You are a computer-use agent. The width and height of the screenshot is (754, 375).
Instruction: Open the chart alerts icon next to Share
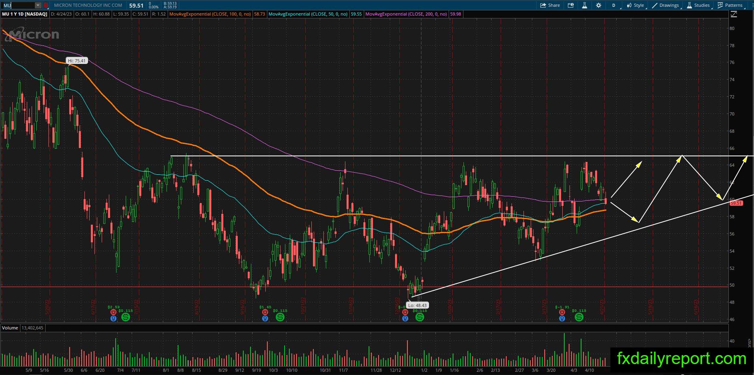pyautogui.click(x=571, y=5)
